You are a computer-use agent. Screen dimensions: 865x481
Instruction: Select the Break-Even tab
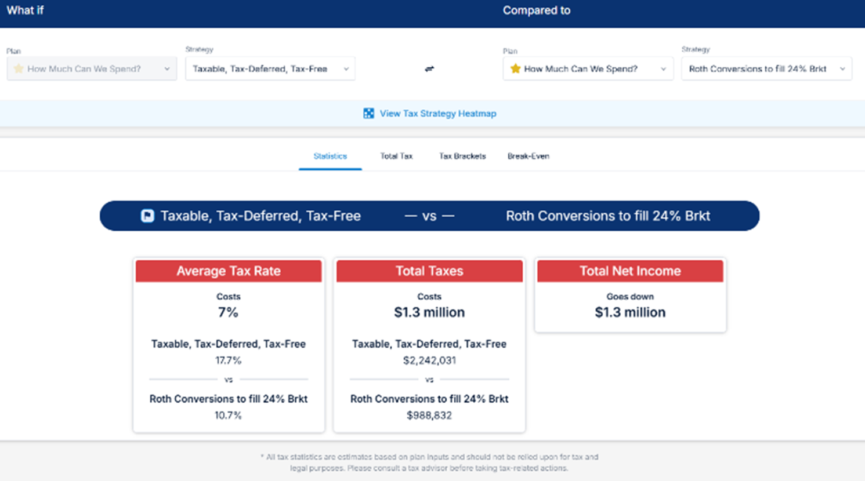[528, 156]
